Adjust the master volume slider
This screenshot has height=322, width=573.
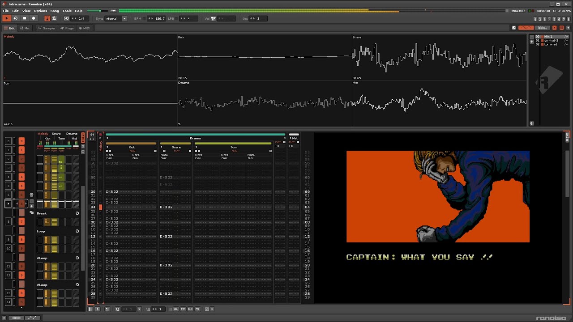click(x=98, y=11)
